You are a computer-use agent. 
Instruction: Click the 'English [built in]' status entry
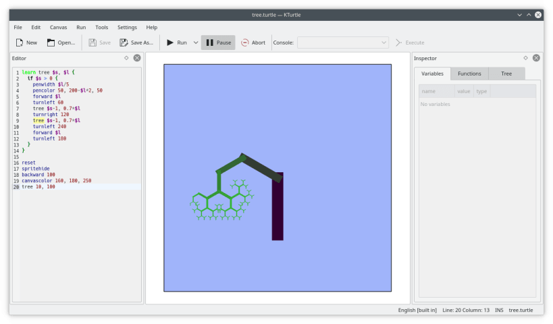tap(417, 310)
